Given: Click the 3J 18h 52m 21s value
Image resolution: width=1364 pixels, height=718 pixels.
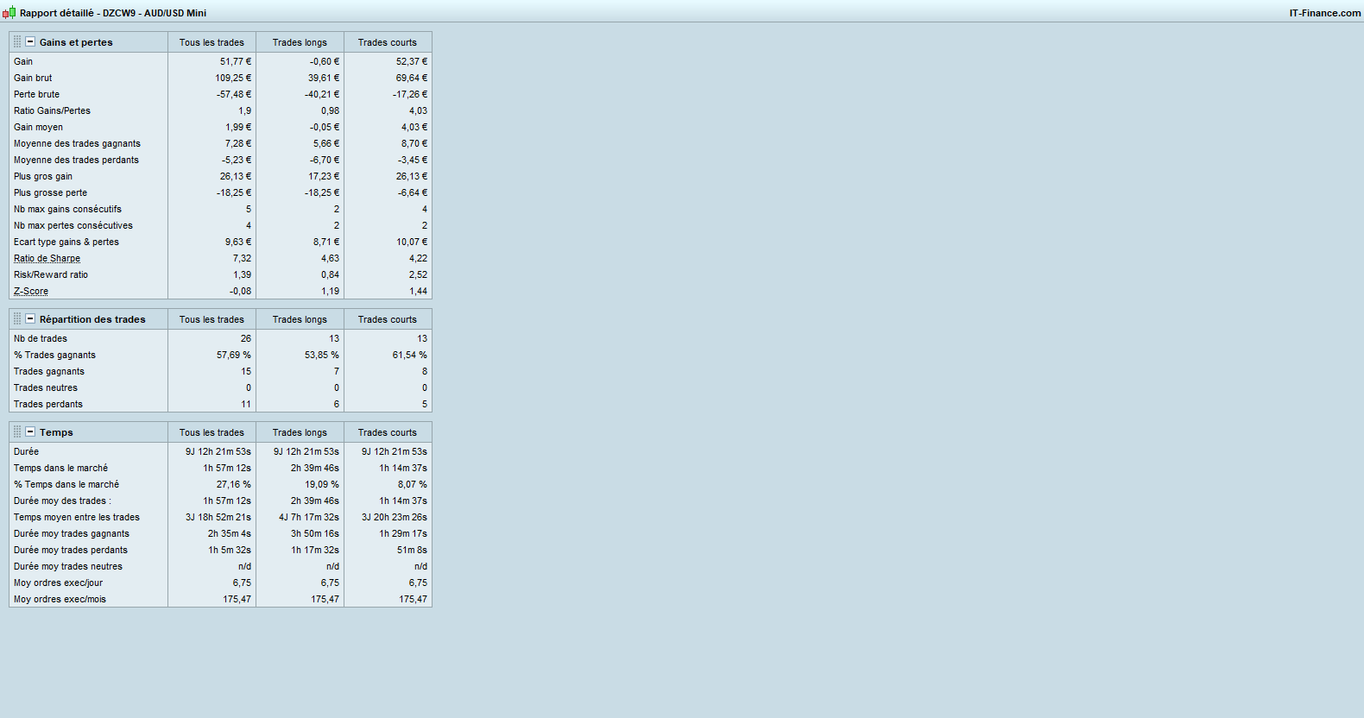Looking at the screenshot, I should (x=218, y=517).
